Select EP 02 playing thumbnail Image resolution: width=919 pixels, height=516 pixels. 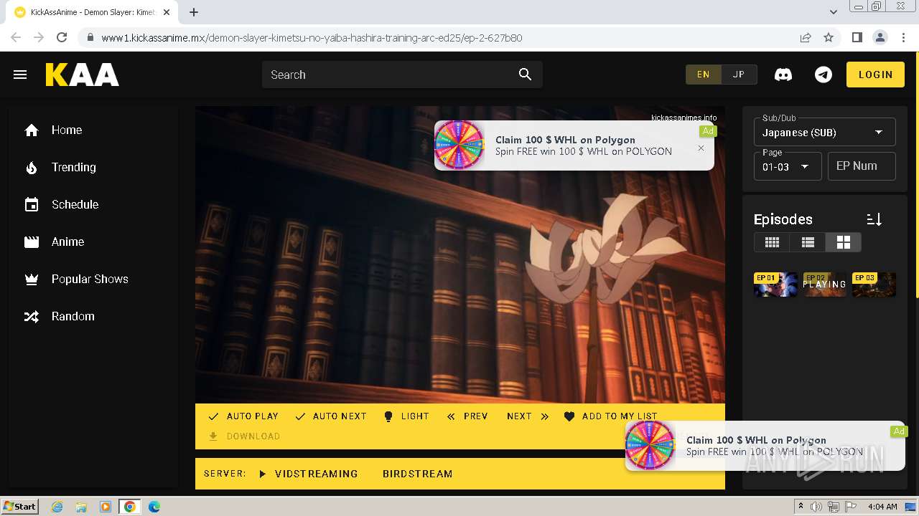[824, 284]
